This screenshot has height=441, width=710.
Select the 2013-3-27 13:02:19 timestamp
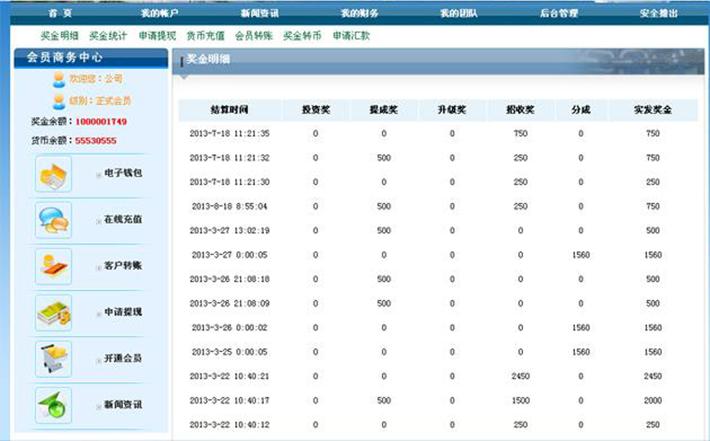(229, 231)
